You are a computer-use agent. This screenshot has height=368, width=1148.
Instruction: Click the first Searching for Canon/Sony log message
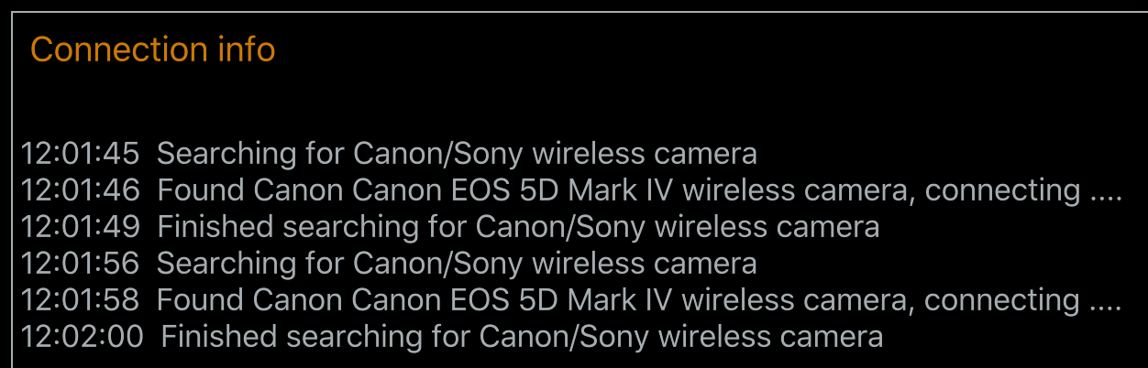tap(457, 154)
